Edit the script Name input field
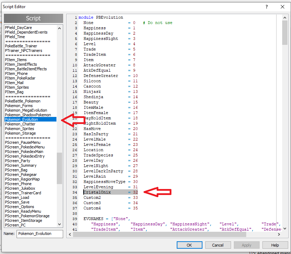Image resolution: width=291 pixels, height=254 pixels. pos(40,234)
